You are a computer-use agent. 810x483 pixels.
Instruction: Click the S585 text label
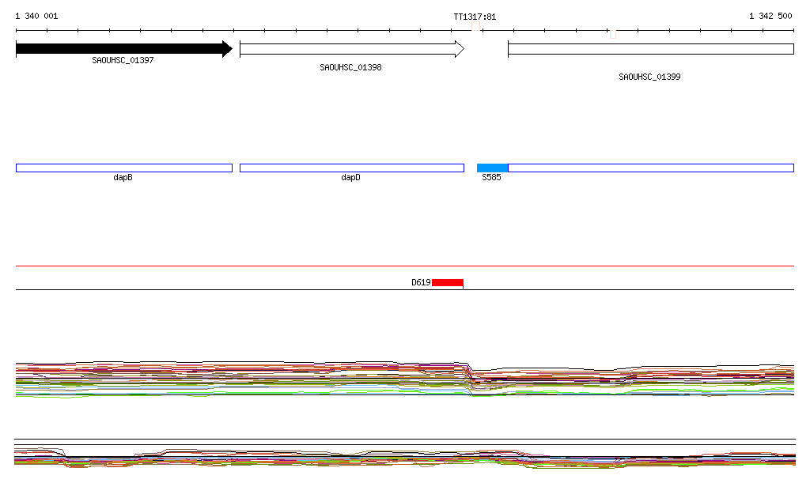pyautogui.click(x=491, y=178)
